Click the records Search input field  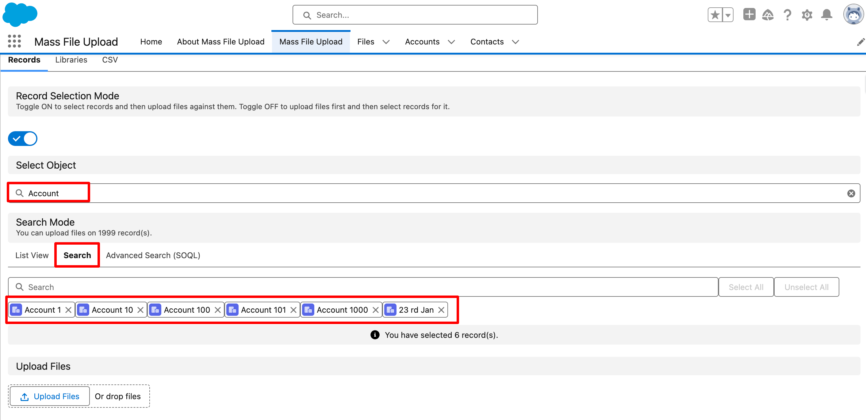363,287
